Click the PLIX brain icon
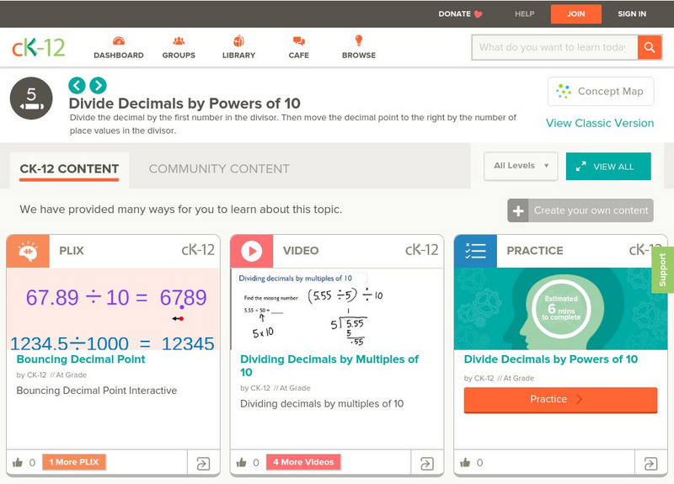This screenshot has height=484, width=674. pyautogui.click(x=28, y=251)
